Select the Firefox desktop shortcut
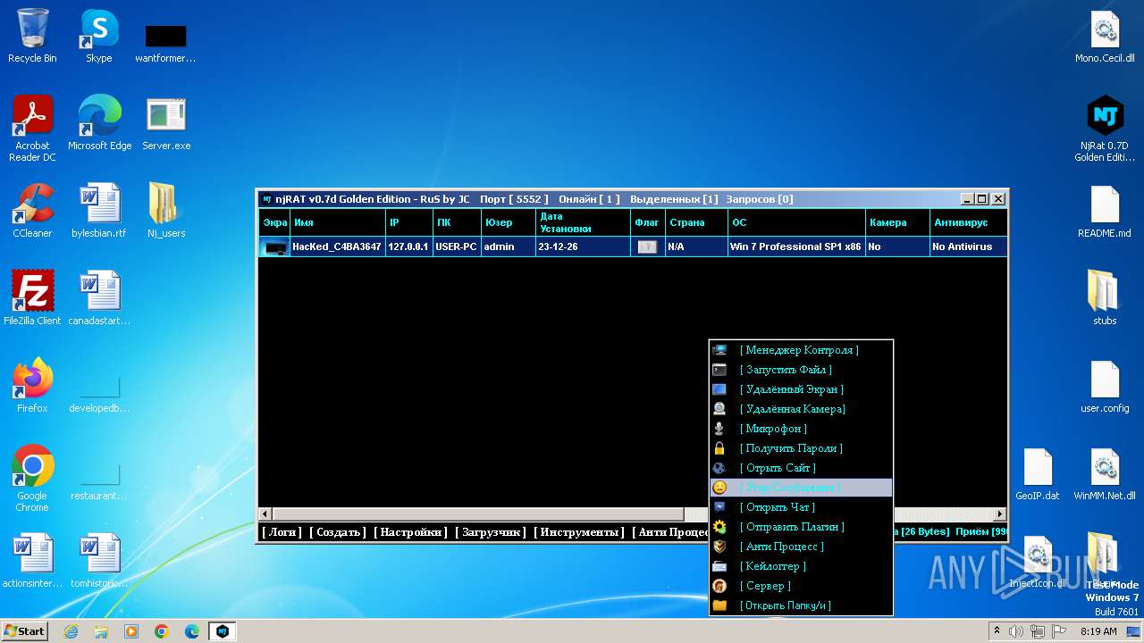The height and width of the screenshot is (643, 1144). point(32,386)
